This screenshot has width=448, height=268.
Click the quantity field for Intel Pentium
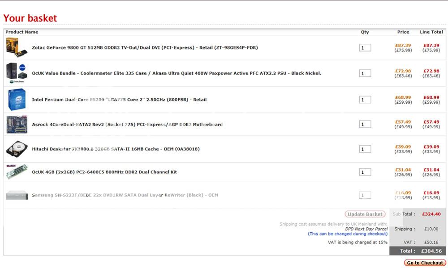(365, 100)
